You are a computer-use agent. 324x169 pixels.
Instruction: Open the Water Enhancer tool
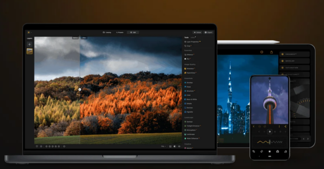[x=192, y=138]
